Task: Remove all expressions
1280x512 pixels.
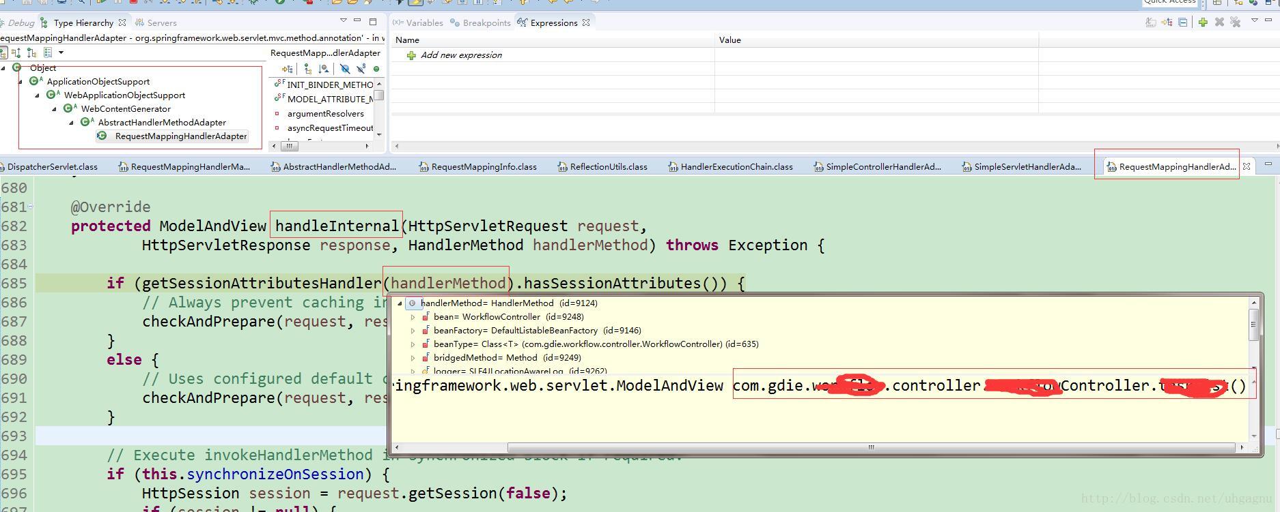Action: (x=1236, y=22)
